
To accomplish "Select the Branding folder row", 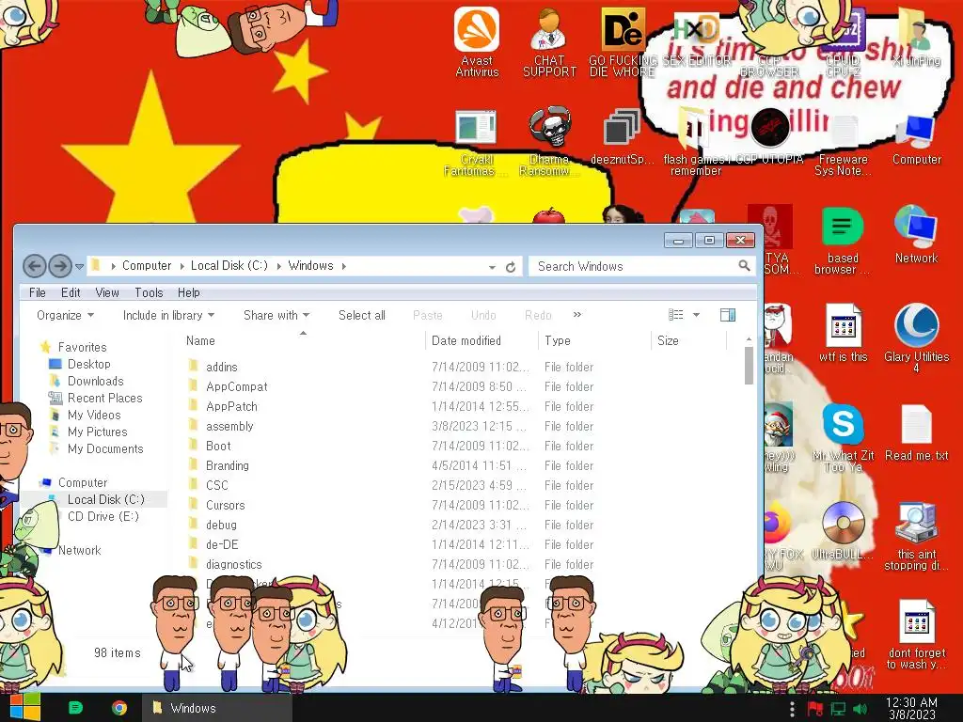I will pos(393,465).
